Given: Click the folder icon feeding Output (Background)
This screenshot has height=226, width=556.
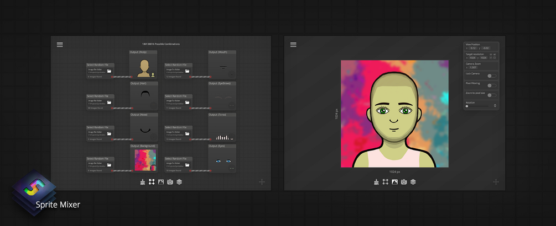Looking at the screenshot, I should click(109, 165).
